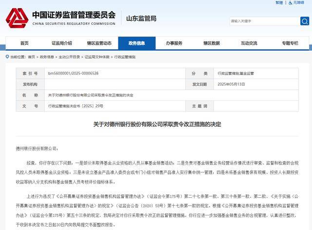Screen dimensions: 312x230
Task: Open the 证监局介绍 navigation tab
Action: point(62,43)
